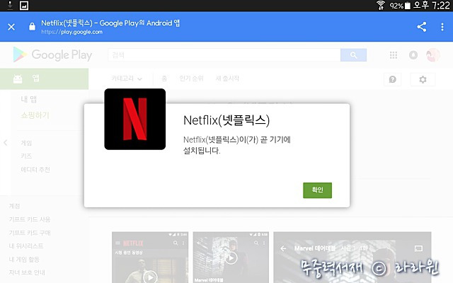The width and height of the screenshot is (453, 283).
Task: Tap the lock security icon
Action: click(x=32, y=27)
